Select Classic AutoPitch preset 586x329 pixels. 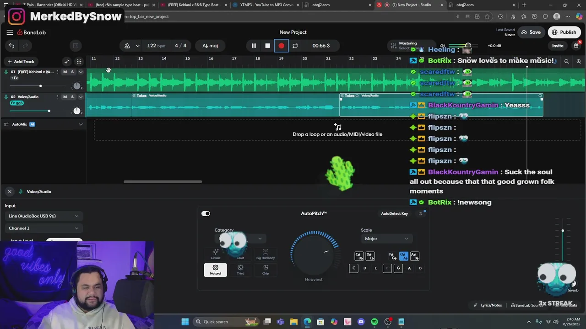(216, 254)
